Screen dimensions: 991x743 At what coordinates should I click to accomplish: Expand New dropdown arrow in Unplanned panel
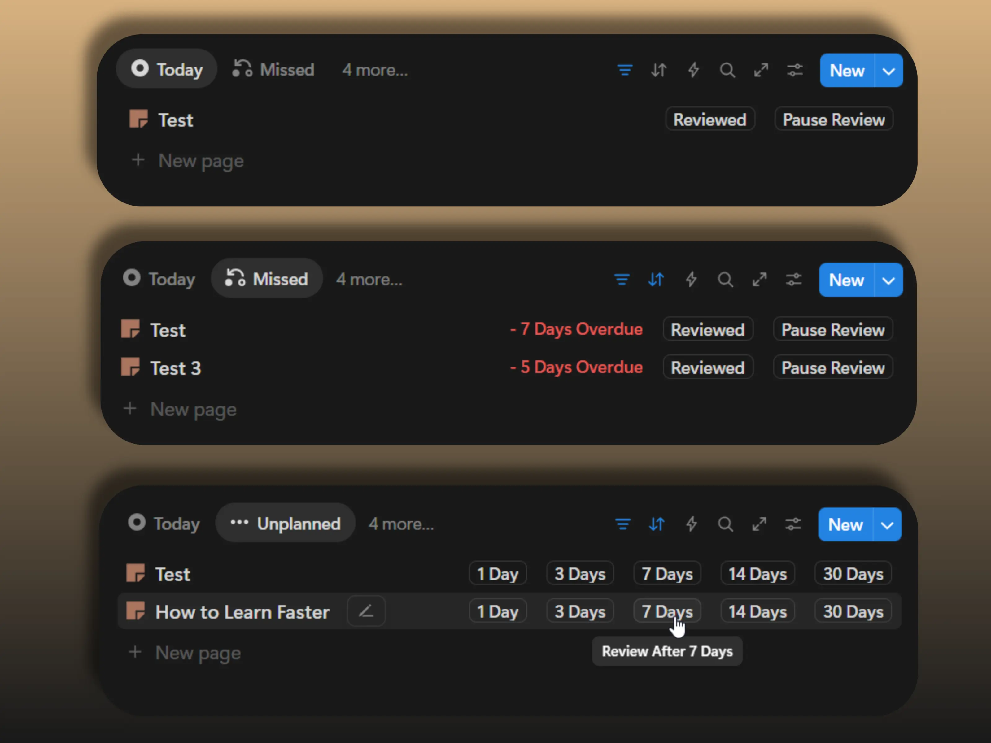tap(887, 525)
